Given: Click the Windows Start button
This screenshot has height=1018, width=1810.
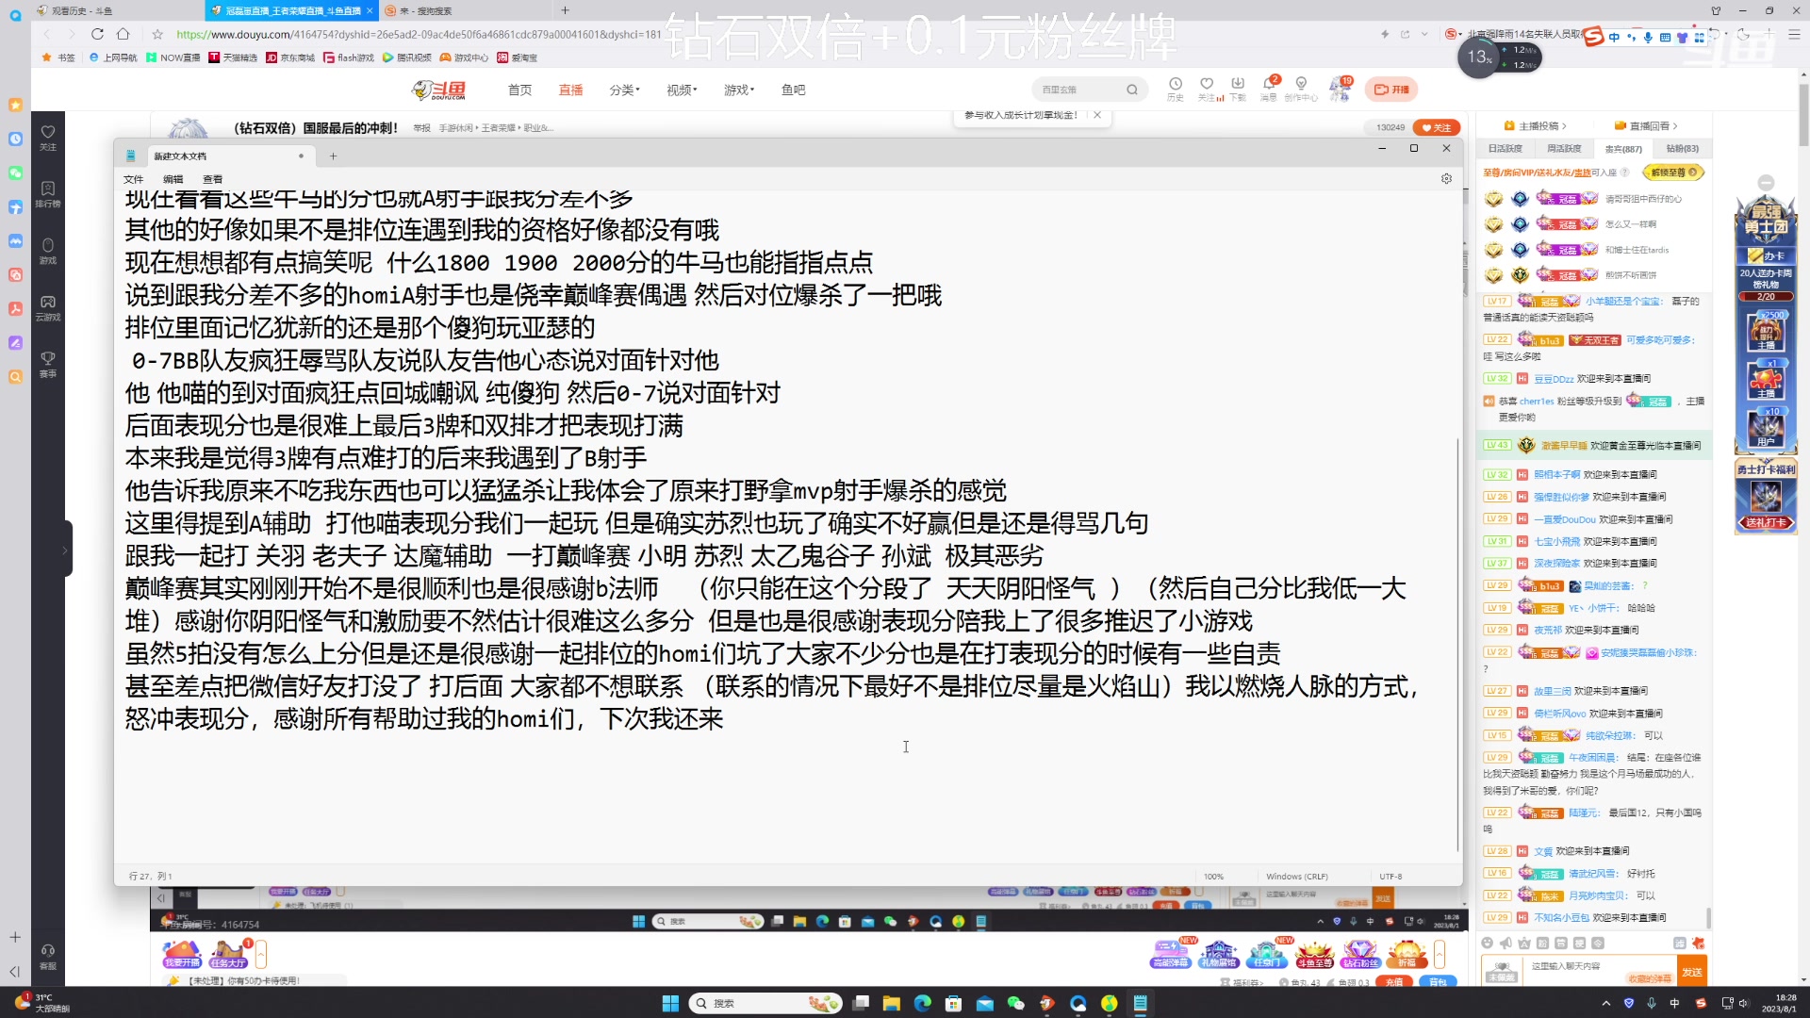Looking at the screenshot, I should point(670,1003).
